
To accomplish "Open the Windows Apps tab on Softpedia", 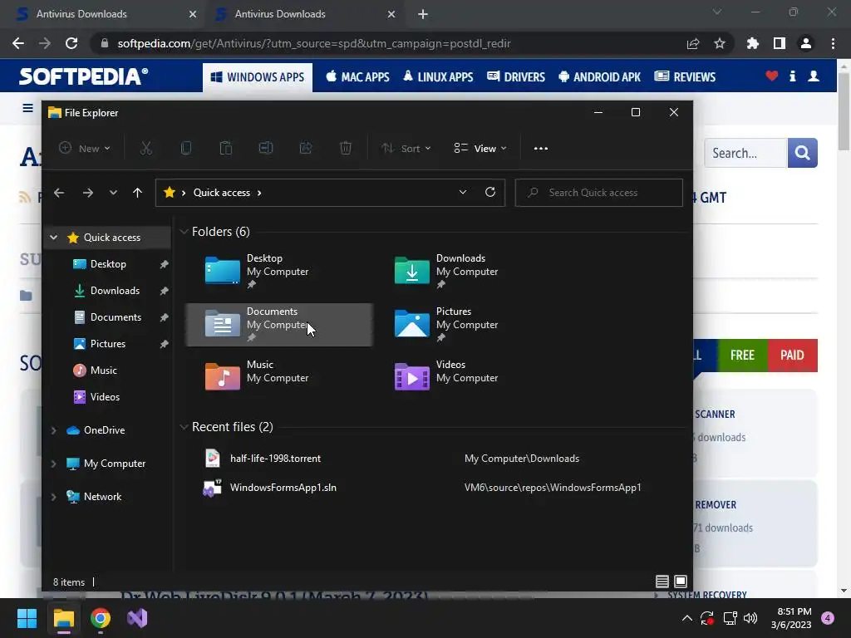I will coord(258,77).
